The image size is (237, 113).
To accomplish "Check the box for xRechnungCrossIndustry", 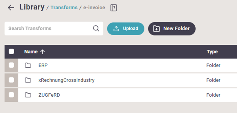I will coord(11,80).
